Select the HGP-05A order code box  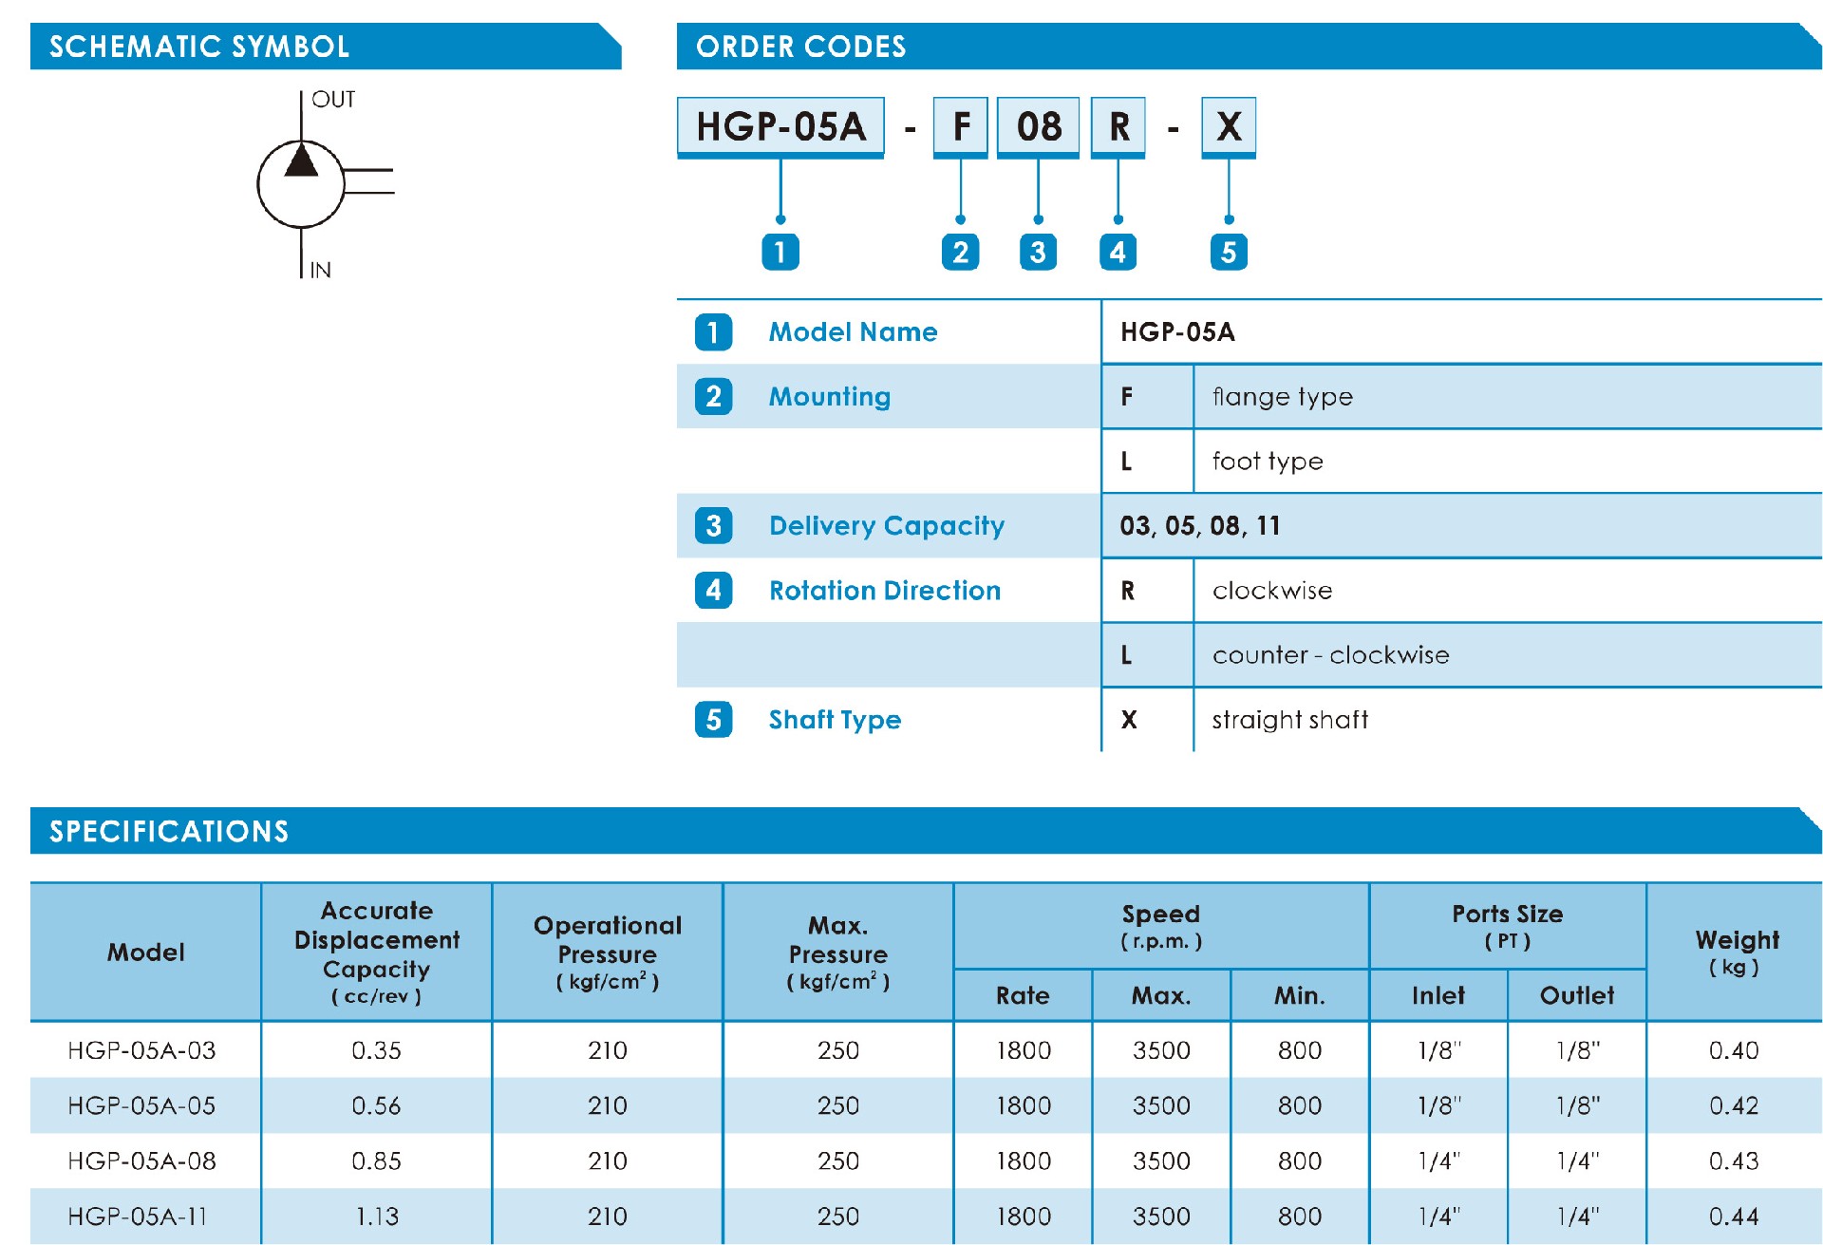(x=780, y=126)
